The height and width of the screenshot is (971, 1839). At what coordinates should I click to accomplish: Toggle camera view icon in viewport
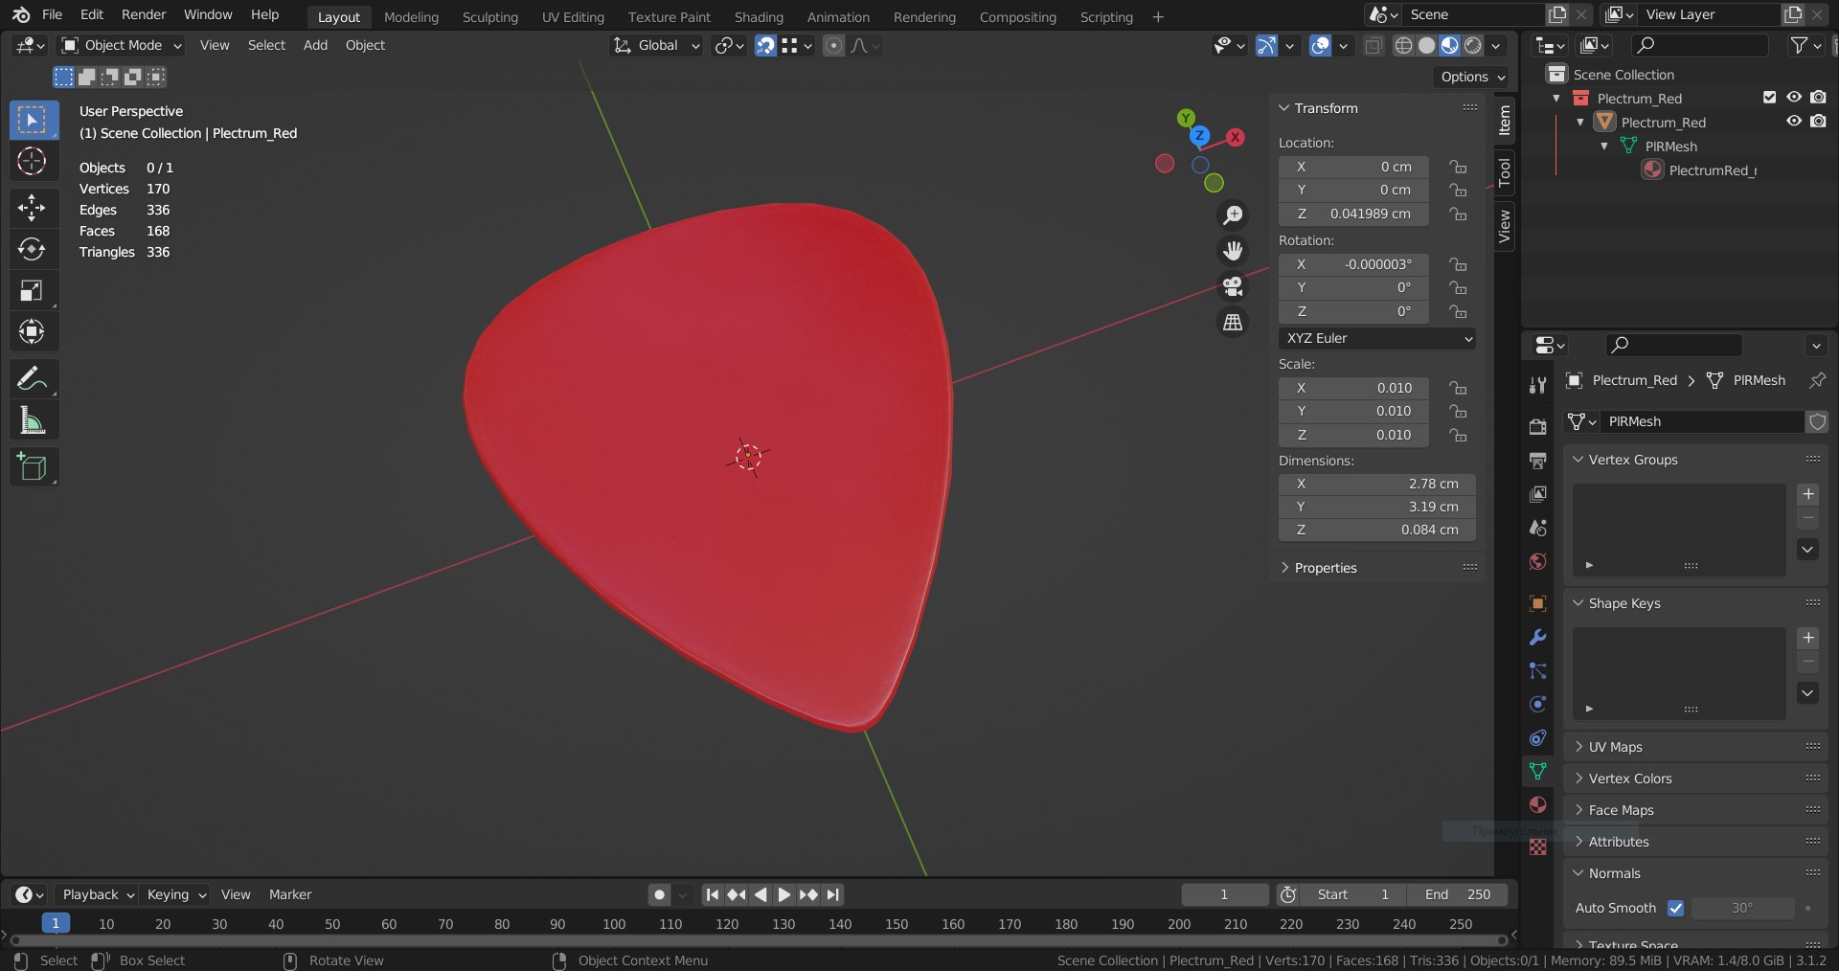click(x=1233, y=286)
